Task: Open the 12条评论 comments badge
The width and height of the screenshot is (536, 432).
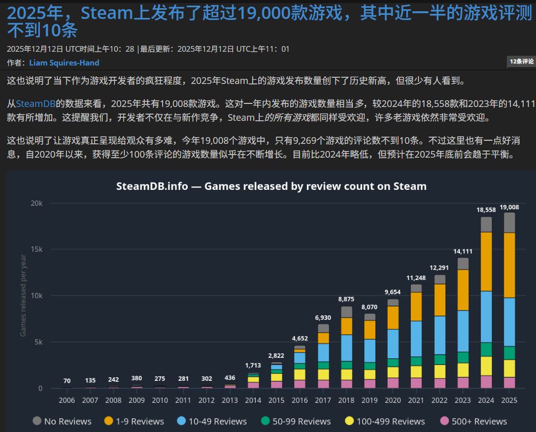Action: pos(521,61)
